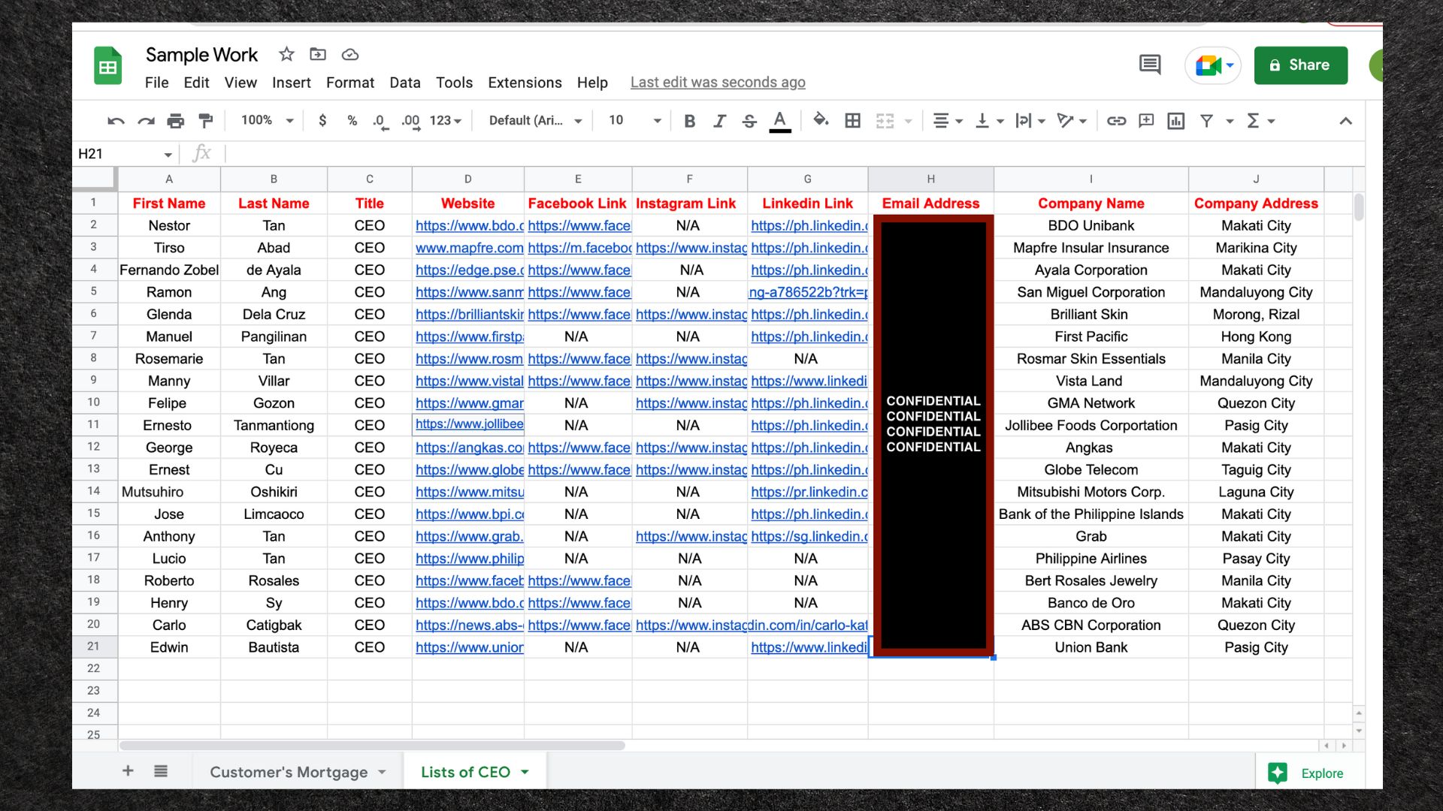Click the undo arrow icon
Viewport: 1443px width, 811px height.
tap(116, 121)
